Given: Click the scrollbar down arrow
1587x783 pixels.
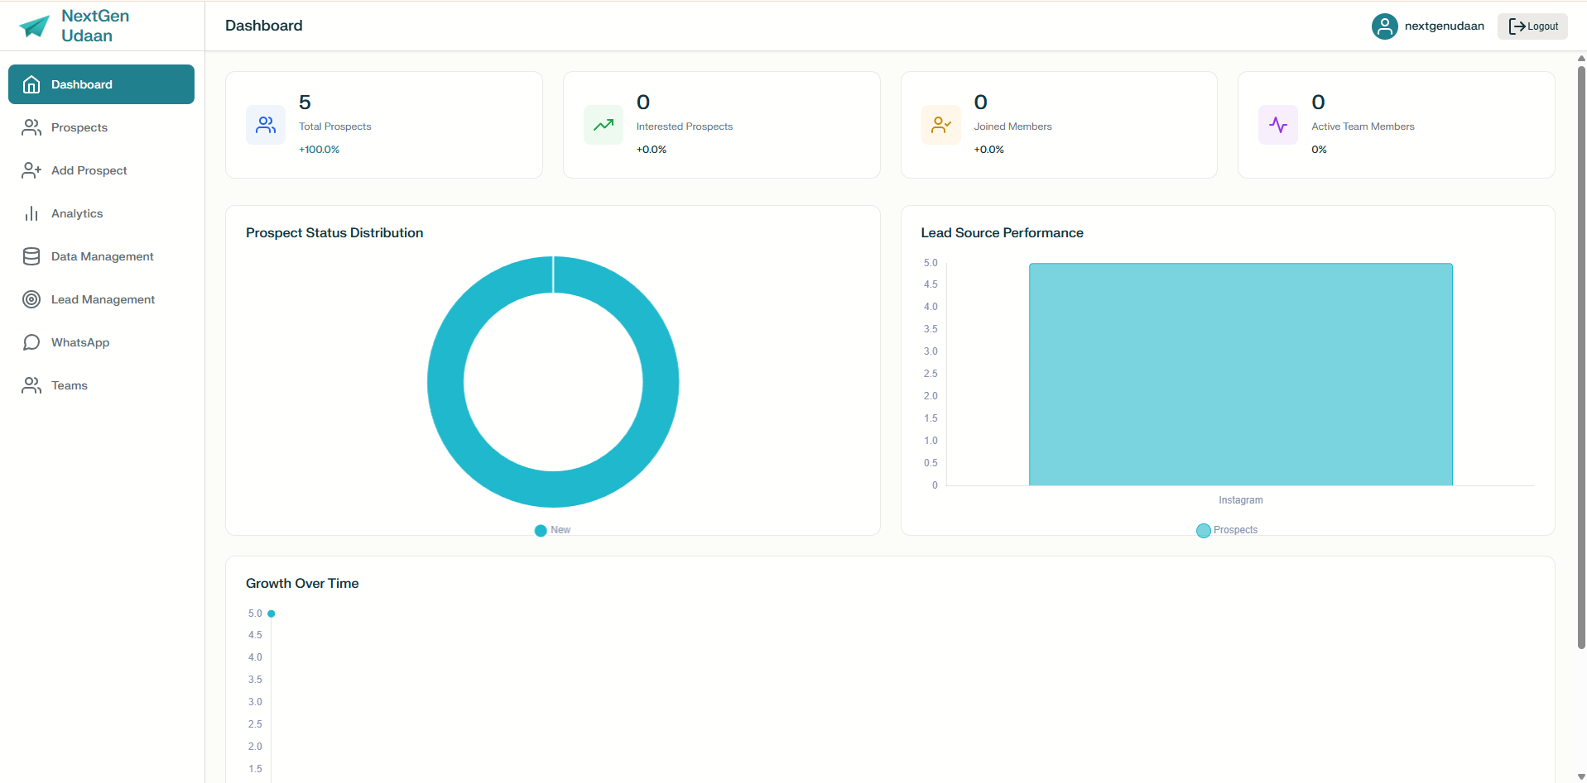Looking at the screenshot, I should pos(1580,776).
